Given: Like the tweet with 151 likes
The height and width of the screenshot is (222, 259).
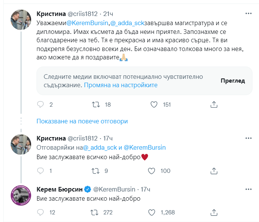Looking at the screenshot, I should coord(154,105).
